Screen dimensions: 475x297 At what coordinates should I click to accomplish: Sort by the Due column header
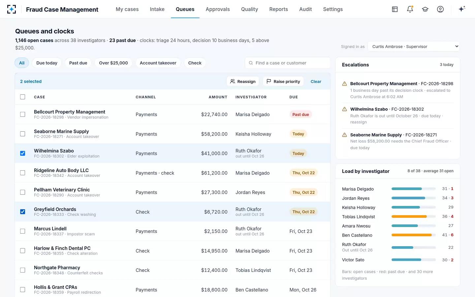(x=294, y=97)
